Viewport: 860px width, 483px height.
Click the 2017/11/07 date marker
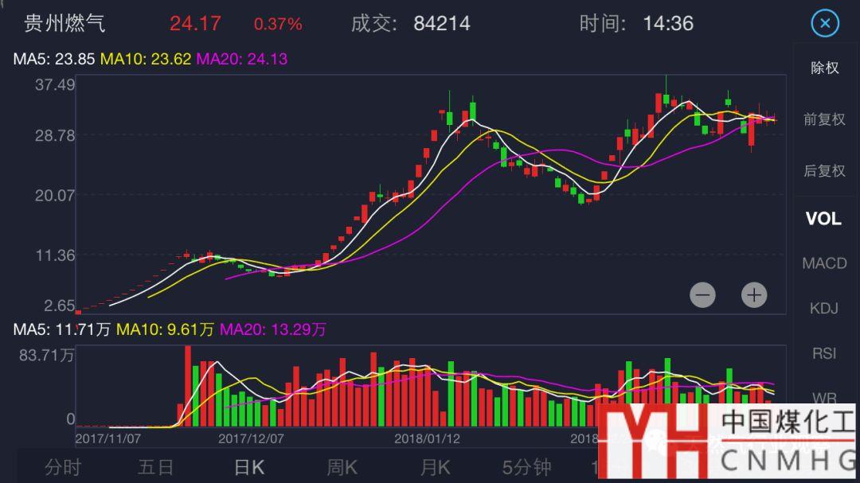click(x=108, y=438)
